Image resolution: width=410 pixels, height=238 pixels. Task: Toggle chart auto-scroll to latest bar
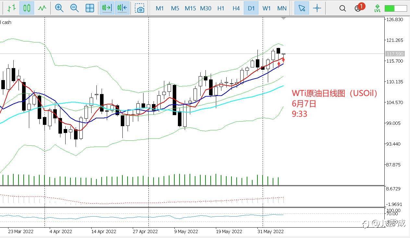click(107, 8)
